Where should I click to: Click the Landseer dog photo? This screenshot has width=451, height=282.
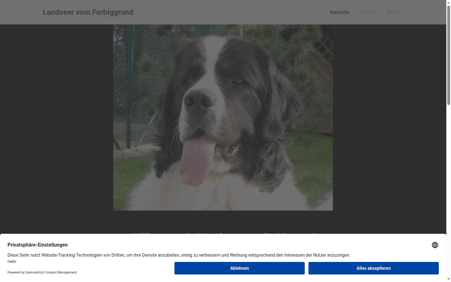[x=223, y=118]
